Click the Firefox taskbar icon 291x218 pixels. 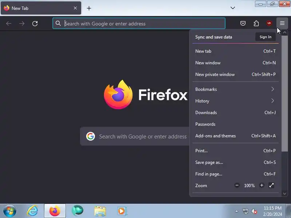point(55,211)
